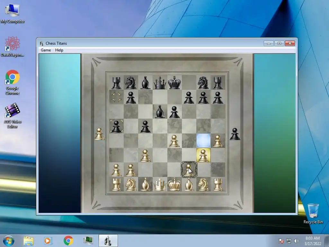Click the captured black pawn beside the board
329x247 pixels.
[235, 134]
